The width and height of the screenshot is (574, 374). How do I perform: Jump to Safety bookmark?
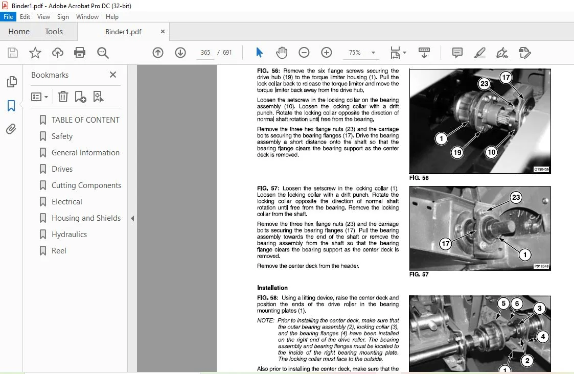(x=62, y=136)
